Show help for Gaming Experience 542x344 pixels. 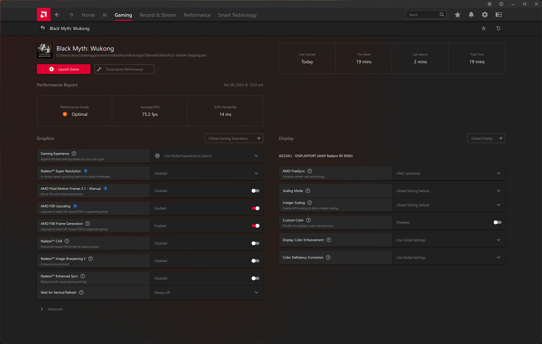74,154
